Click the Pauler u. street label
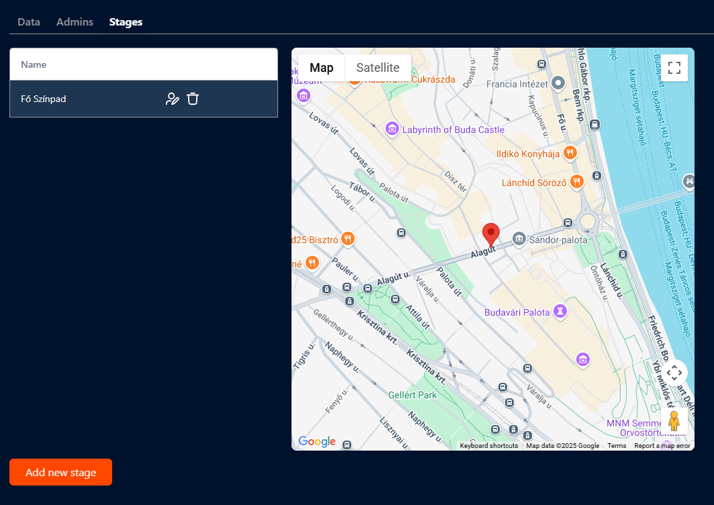The image size is (714, 505). click(345, 269)
